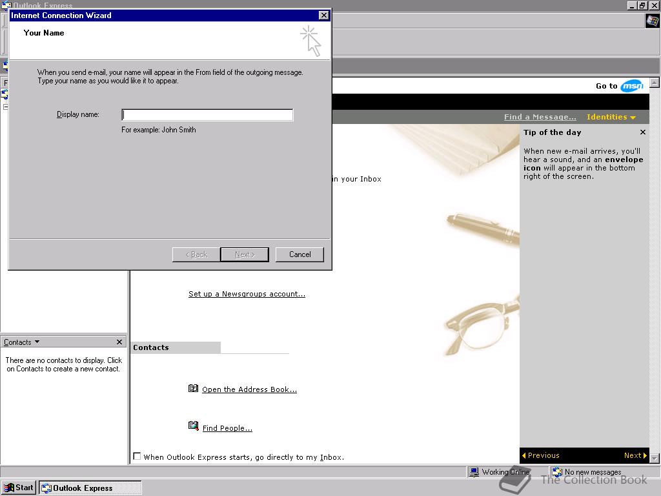Click the Display name input field
Viewport: 661px width, 496px height.
point(207,115)
